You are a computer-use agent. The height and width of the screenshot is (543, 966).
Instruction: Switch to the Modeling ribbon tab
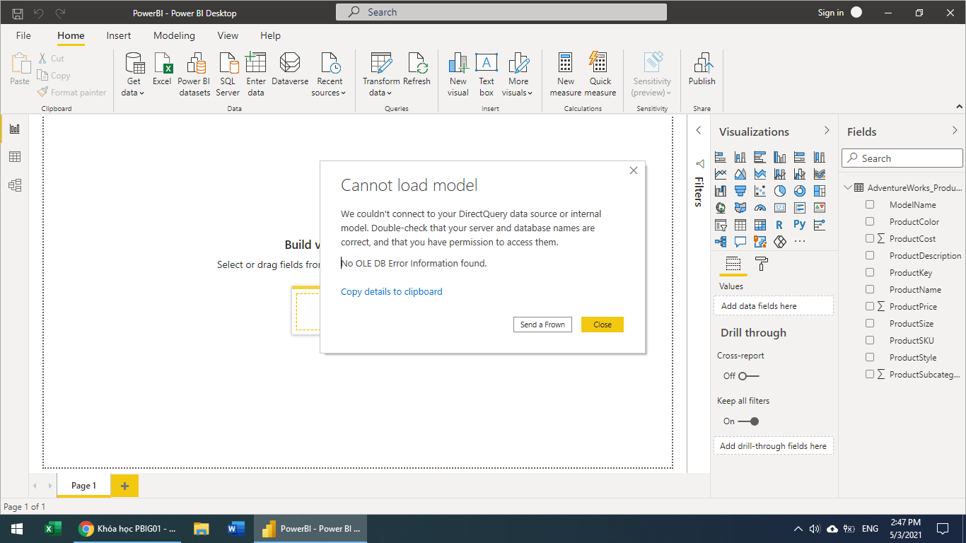[x=174, y=35]
